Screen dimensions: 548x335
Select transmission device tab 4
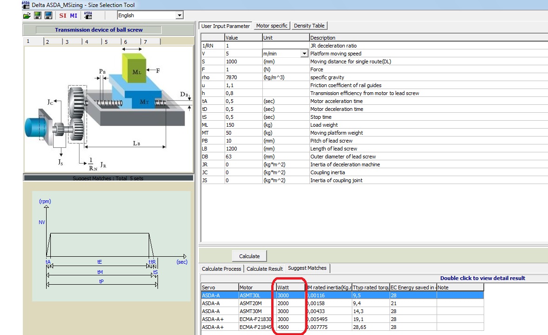93,41
